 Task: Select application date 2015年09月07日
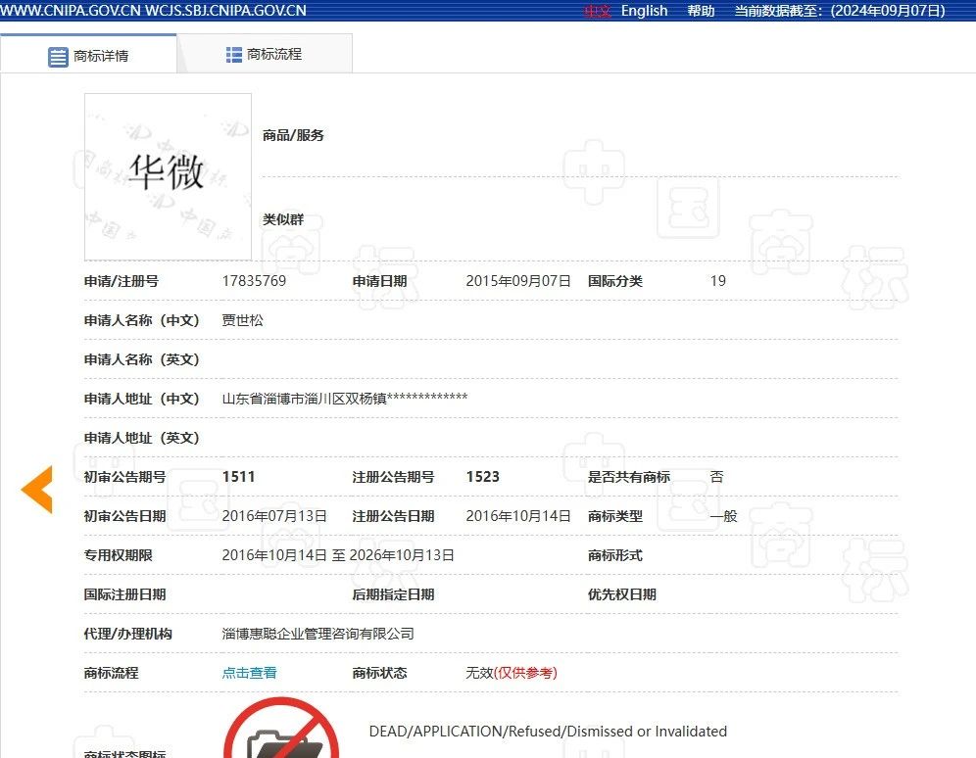click(518, 281)
